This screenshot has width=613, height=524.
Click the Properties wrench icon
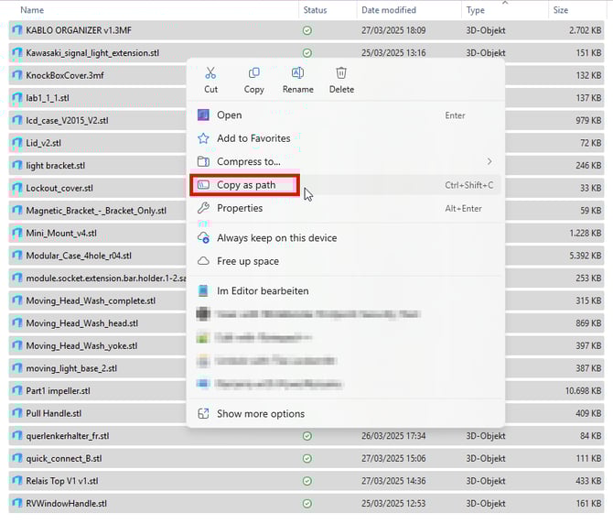(x=203, y=208)
